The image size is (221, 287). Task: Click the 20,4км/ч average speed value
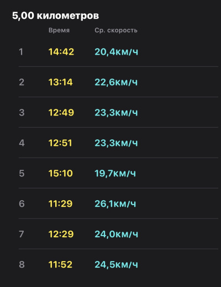tap(116, 52)
